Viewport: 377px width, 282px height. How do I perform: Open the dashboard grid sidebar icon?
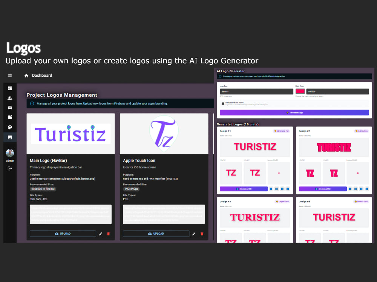tap(10, 88)
